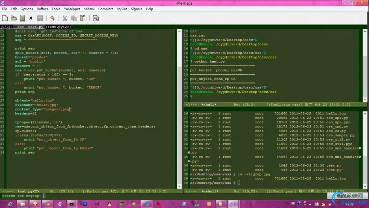Open the Signals menu
Screen dimensions: 369x208
[x=137, y=9]
